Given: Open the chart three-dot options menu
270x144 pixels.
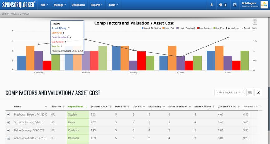Looking at the screenshot, I should [255, 22].
